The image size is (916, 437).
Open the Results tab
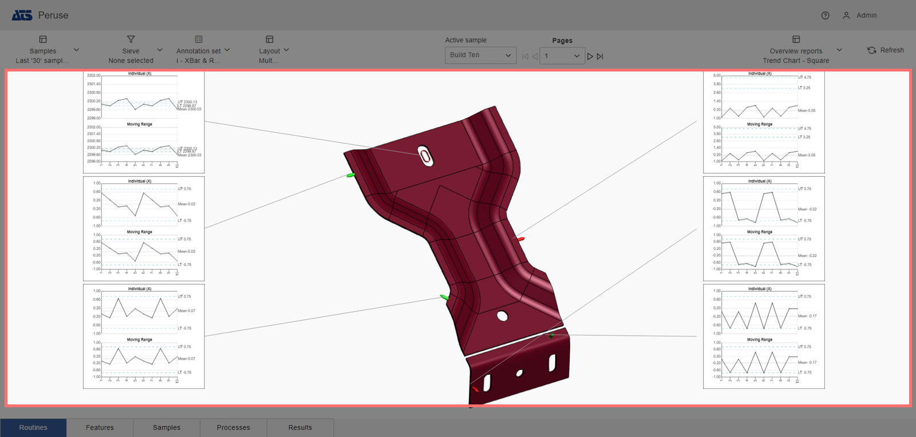pos(300,427)
